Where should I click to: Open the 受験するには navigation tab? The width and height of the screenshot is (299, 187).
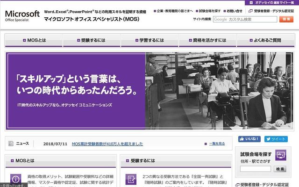click(92, 40)
